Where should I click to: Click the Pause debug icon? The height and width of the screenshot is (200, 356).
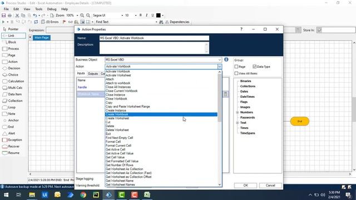[12, 22]
